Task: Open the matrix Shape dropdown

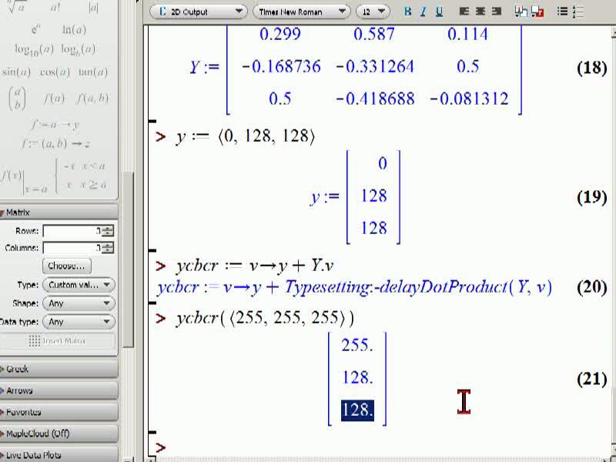Action: tap(79, 303)
